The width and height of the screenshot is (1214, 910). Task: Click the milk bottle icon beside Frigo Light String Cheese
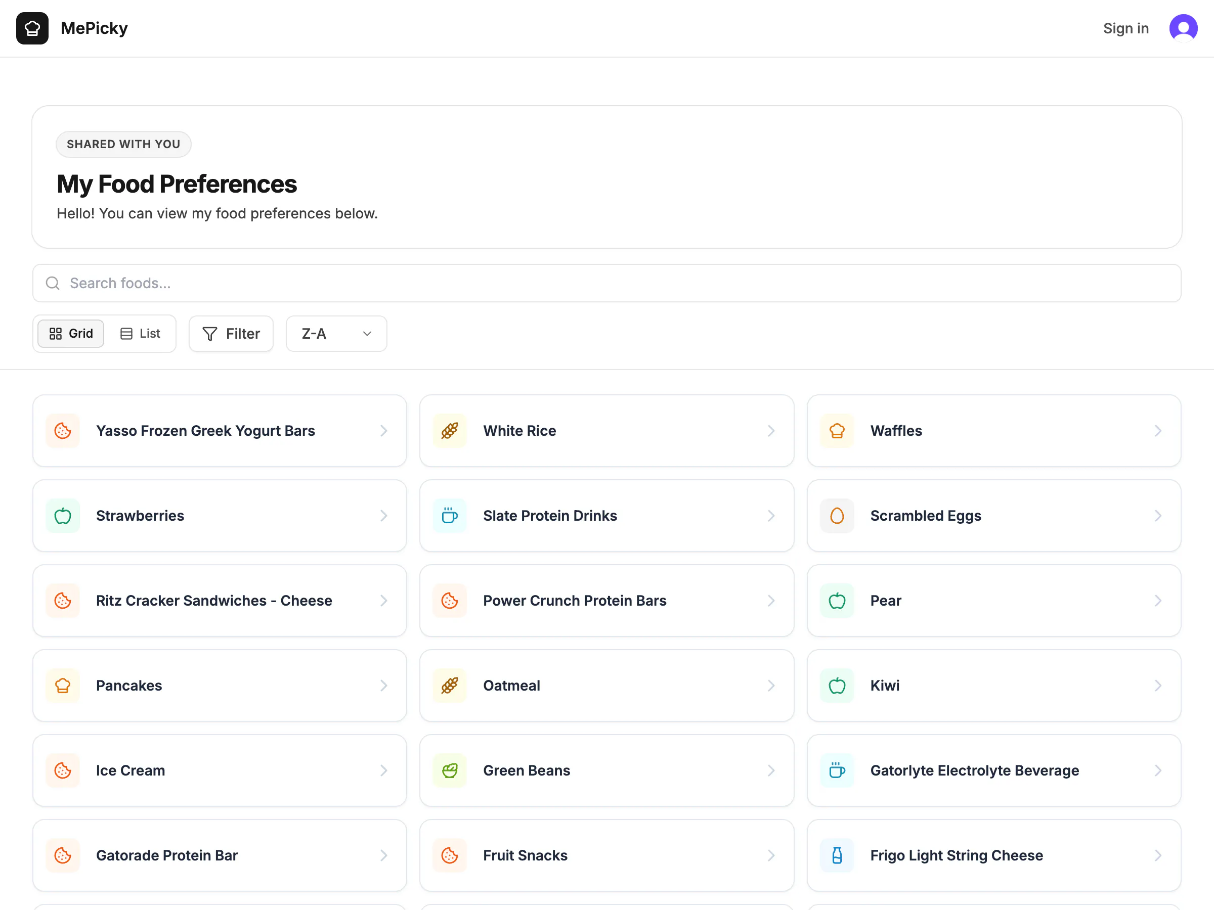(x=837, y=856)
